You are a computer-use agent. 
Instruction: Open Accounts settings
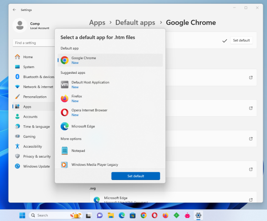click(33, 117)
